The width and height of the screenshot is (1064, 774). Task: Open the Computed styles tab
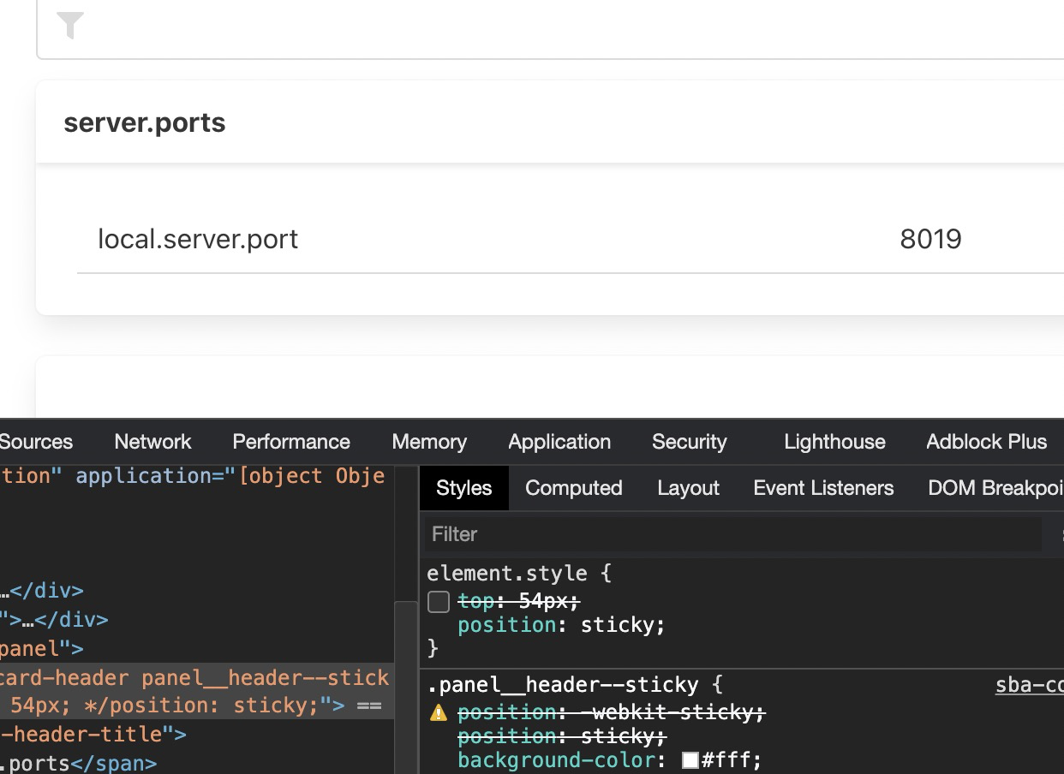573,488
